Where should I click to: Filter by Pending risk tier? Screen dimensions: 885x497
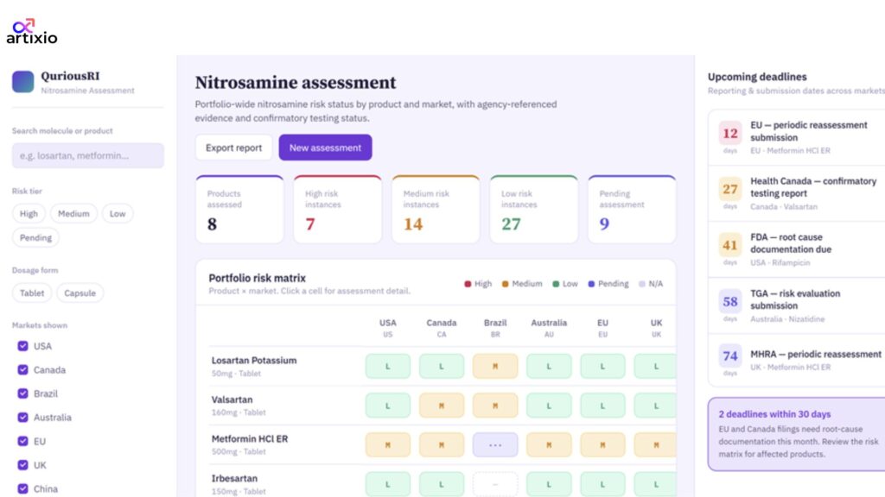(35, 238)
